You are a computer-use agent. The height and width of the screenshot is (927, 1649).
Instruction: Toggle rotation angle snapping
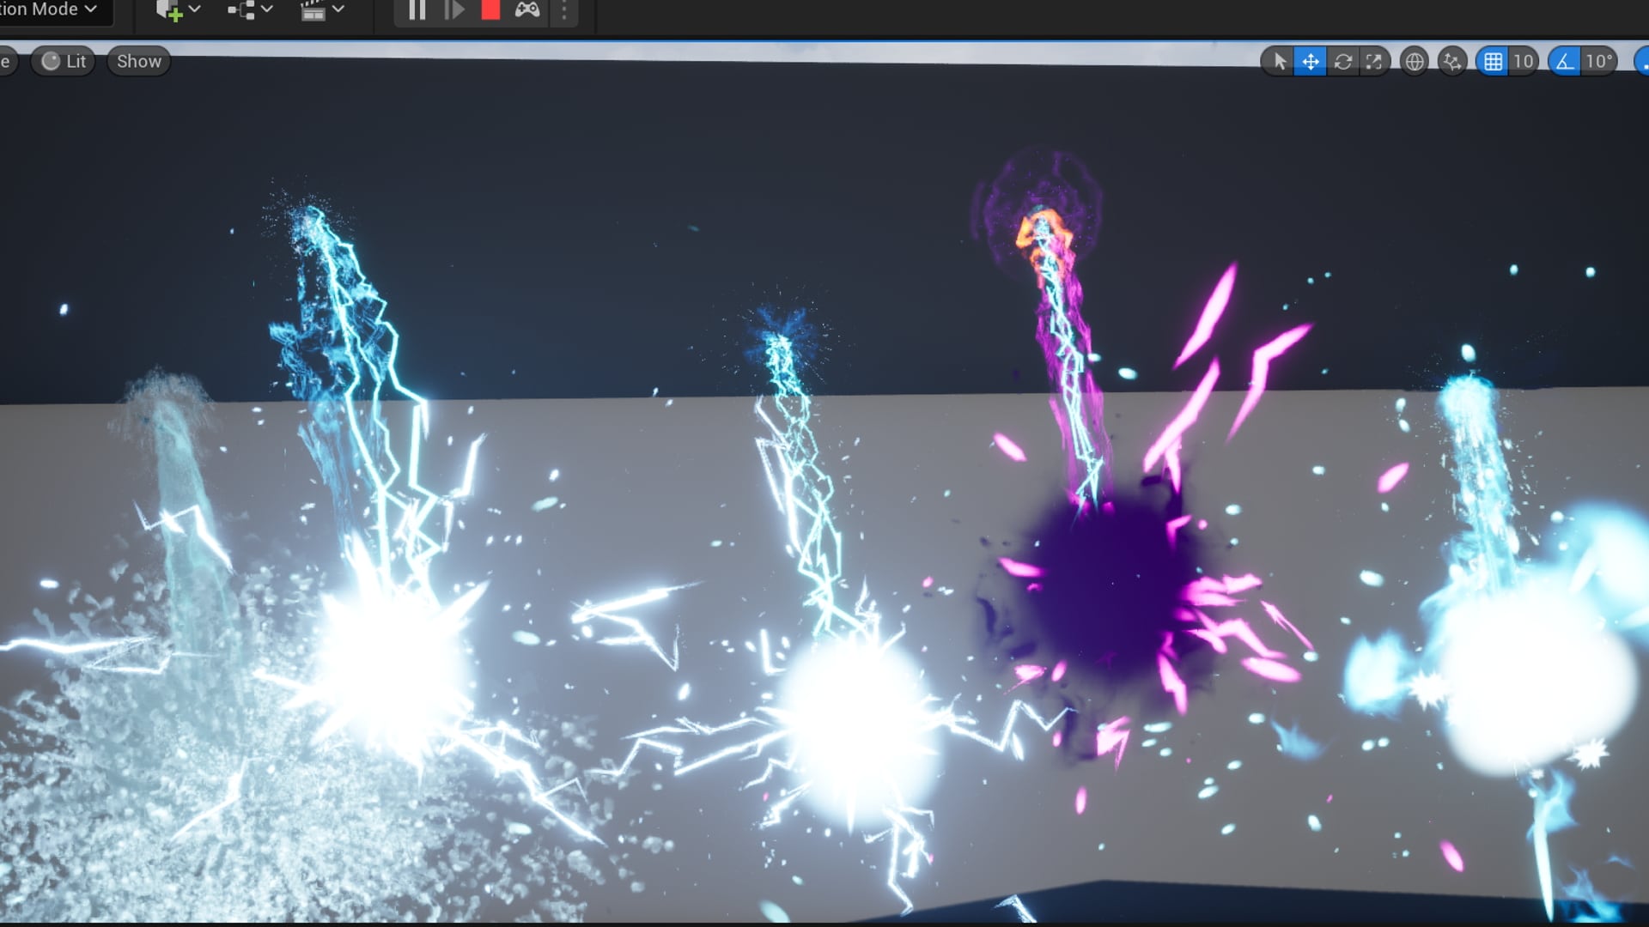(1565, 61)
